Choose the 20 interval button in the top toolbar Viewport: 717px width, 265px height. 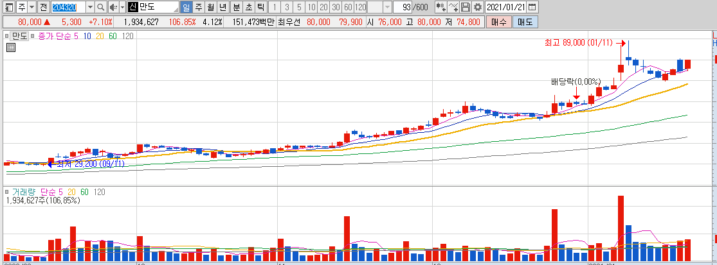(x=323, y=7)
